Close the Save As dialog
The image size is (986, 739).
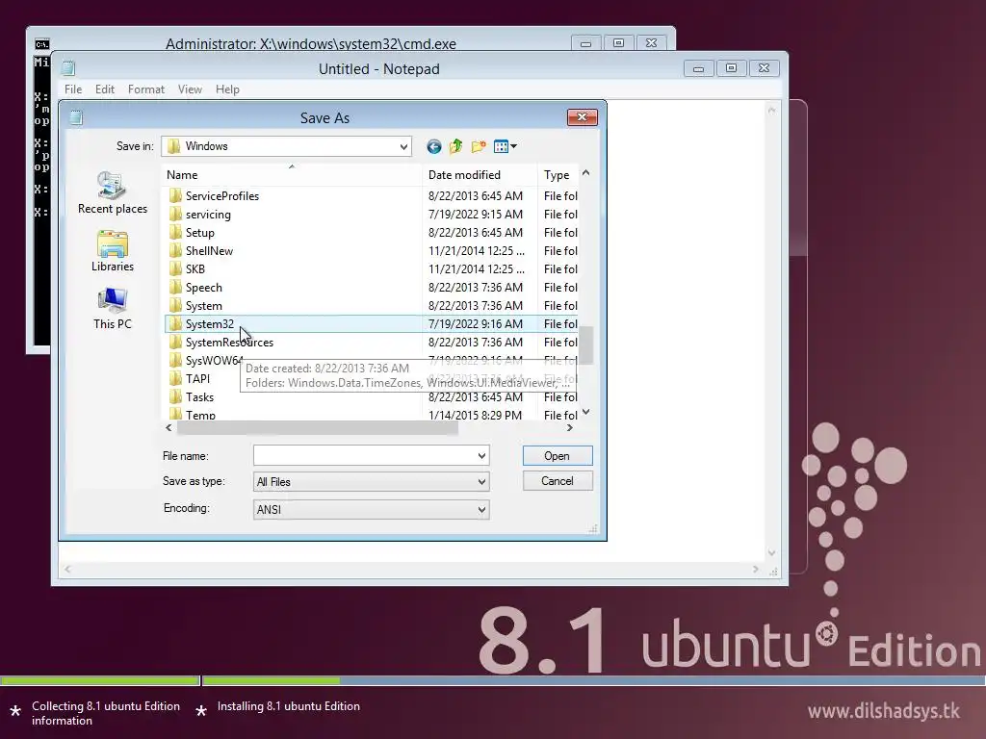click(x=583, y=117)
